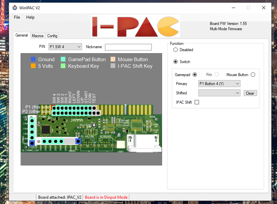Click the red "Board is in Dinput Mode" status
277x204 pixels.
click(106, 197)
